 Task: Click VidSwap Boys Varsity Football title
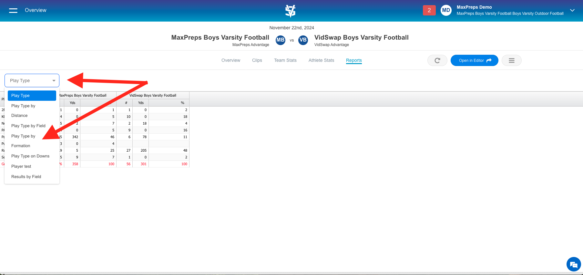click(x=362, y=37)
